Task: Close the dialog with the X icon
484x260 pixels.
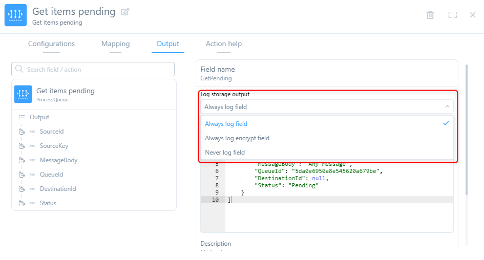Action: point(473,15)
